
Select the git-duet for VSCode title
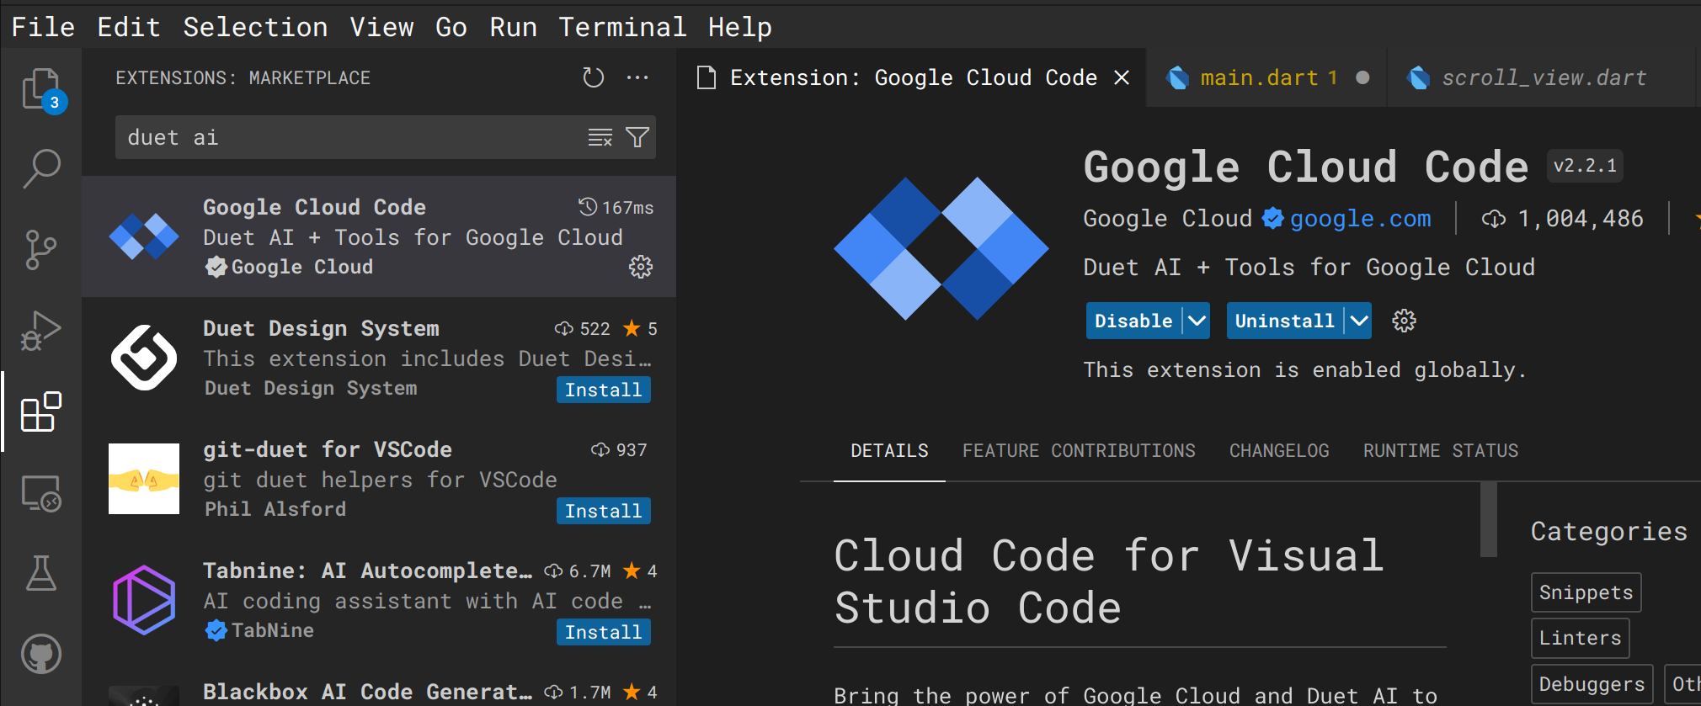[x=328, y=449]
